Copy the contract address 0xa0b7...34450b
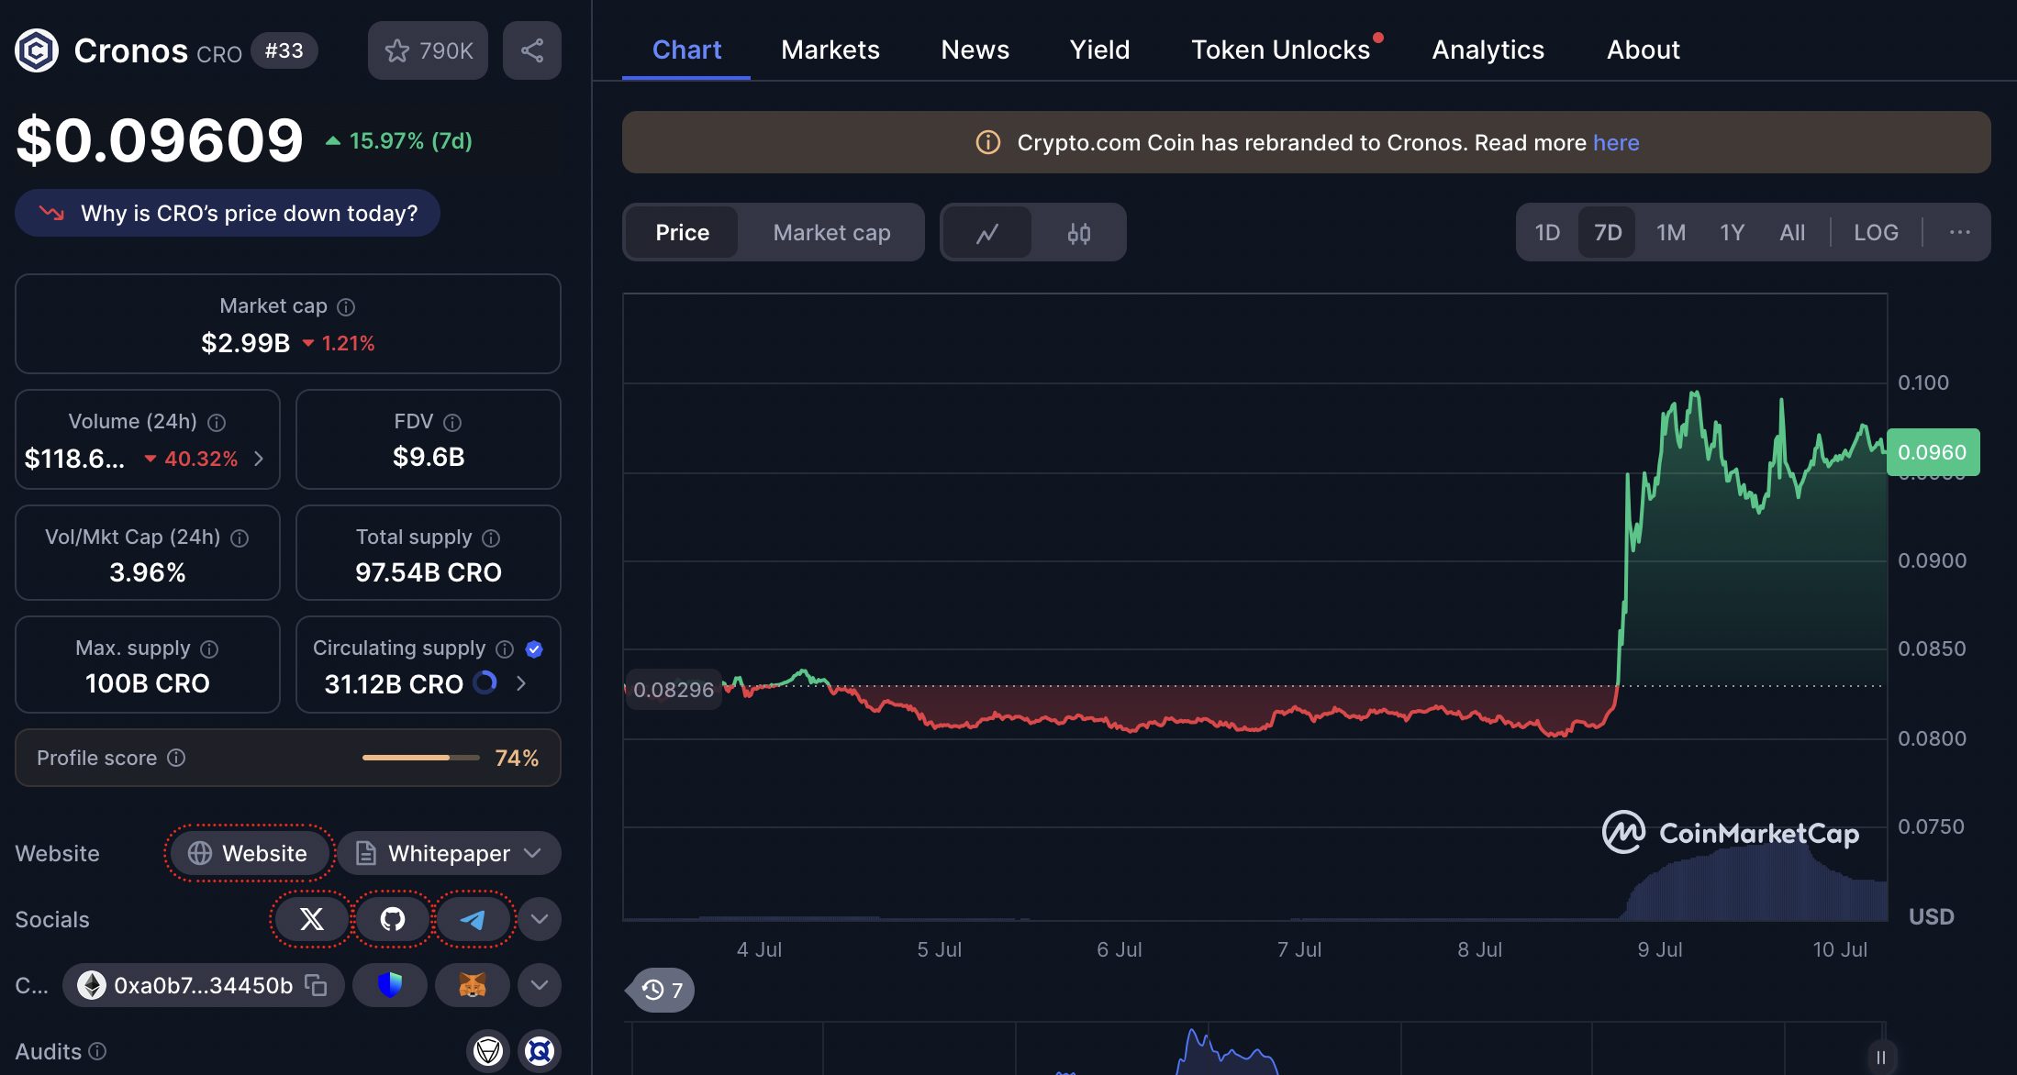Screen dimensions: 2017x1075 pyautogui.click(x=316, y=985)
